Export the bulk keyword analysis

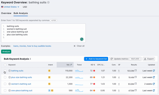[x=149, y=59]
